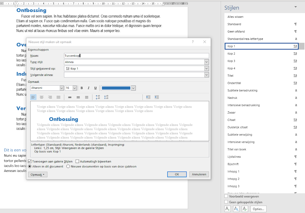Justify the paragraph alignment
Viewport: 305px width, 213px height.
(x=58, y=97)
